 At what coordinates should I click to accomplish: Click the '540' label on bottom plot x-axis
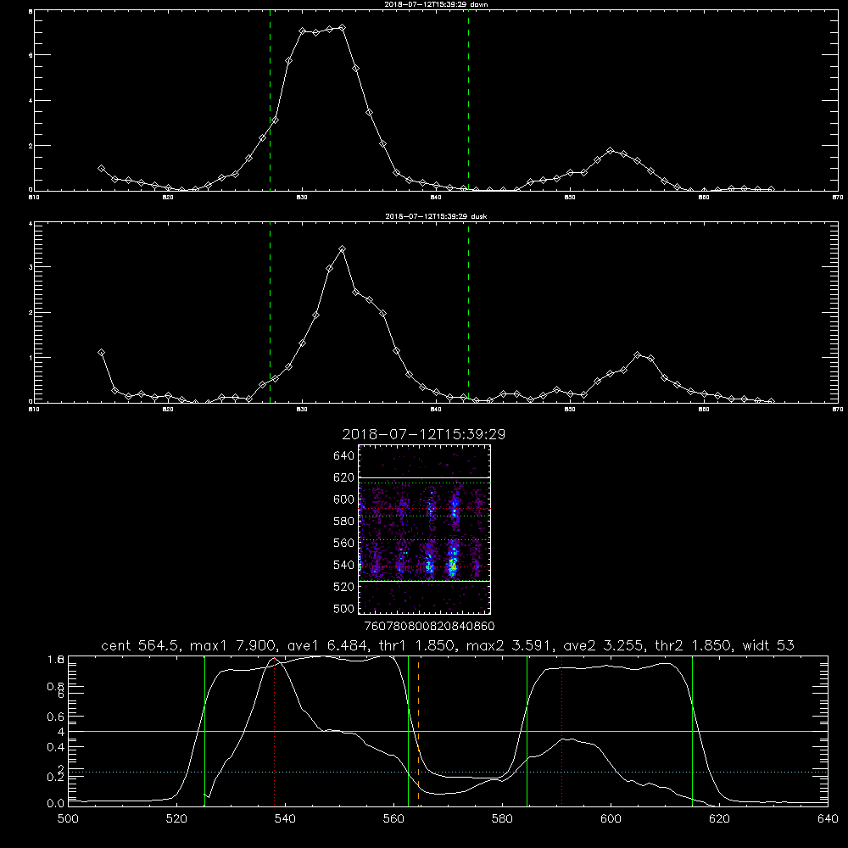(285, 819)
